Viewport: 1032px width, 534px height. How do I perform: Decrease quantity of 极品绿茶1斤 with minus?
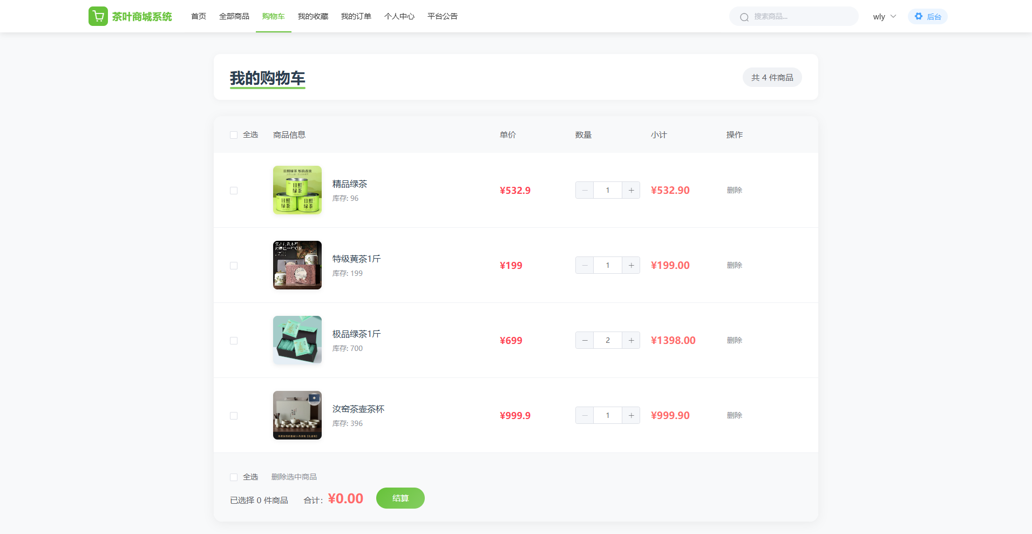click(x=585, y=340)
